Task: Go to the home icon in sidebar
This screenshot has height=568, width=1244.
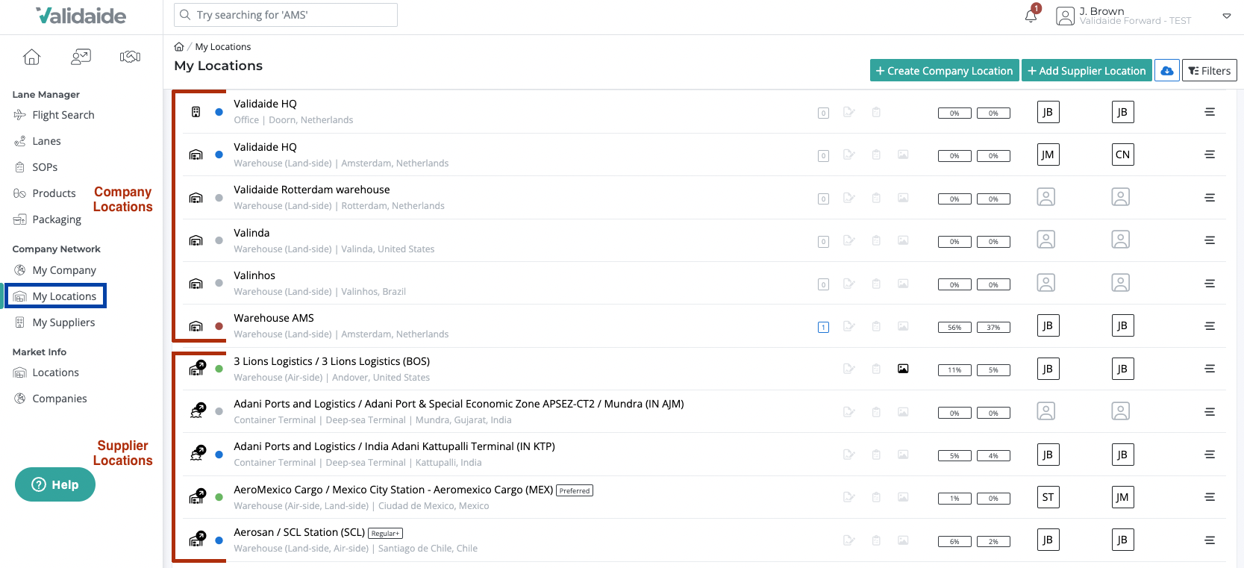Action: click(x=31, y=57)
